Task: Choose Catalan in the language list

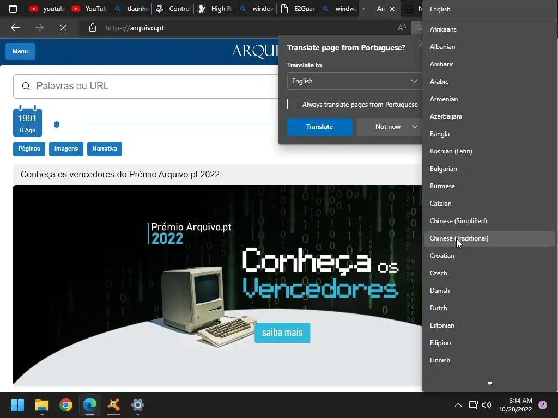Action: [x=490, y=204]
